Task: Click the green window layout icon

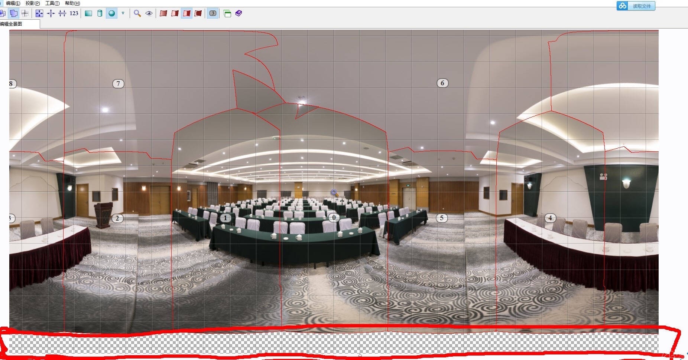Action: point(227,14)
